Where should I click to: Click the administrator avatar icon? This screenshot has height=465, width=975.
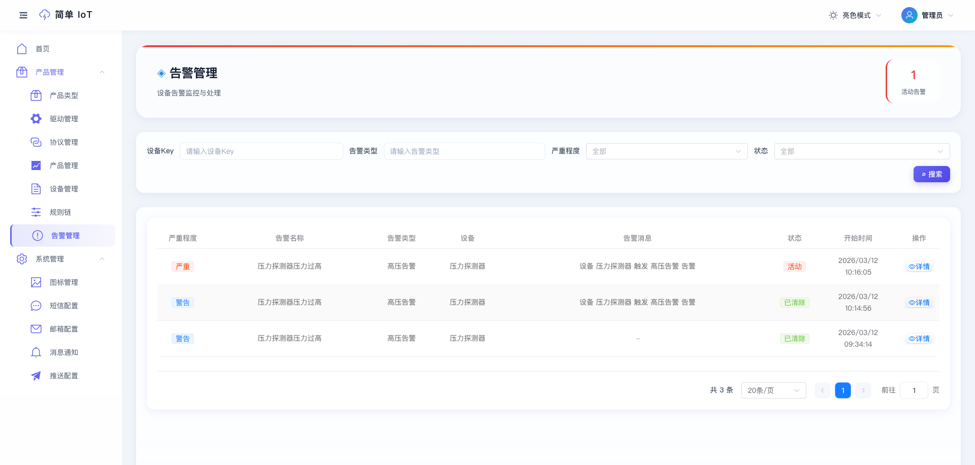tap(909, 15)
